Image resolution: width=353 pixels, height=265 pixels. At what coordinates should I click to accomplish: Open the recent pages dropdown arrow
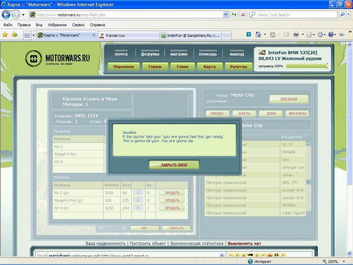coord(23,15)
